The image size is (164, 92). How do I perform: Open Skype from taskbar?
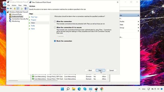point(85,89)
